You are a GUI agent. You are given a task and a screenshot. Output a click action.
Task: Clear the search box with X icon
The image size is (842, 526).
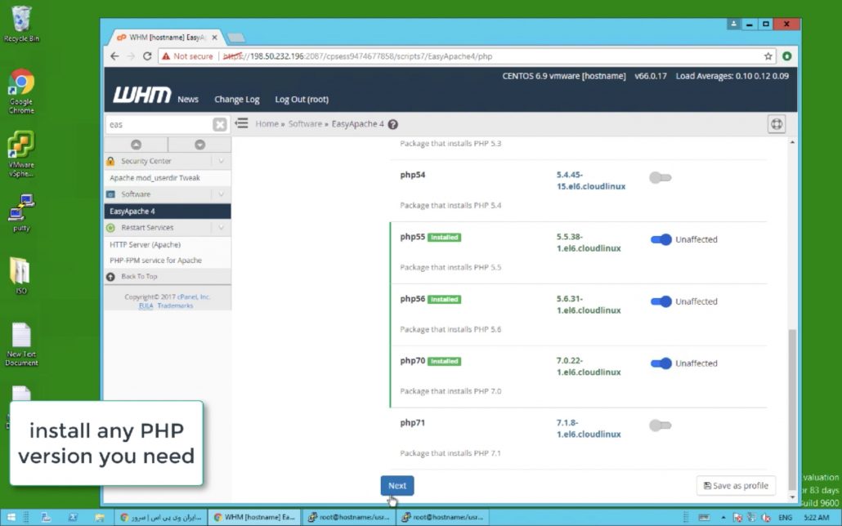point(220,124)
